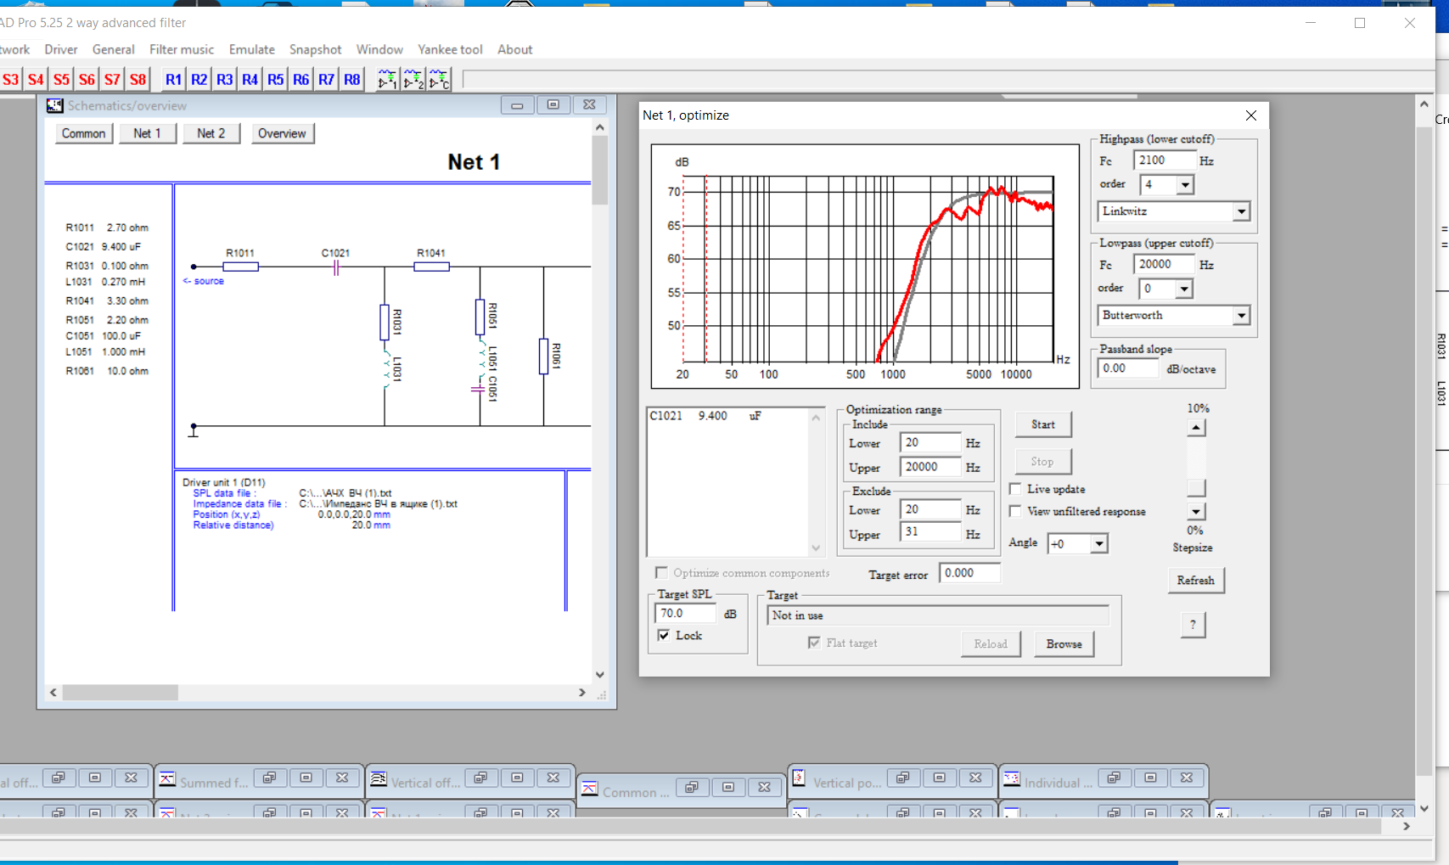1449x865 pixels.
Task: Switch to the Net 2 schematic tab
Action: [x=211, y=133]
